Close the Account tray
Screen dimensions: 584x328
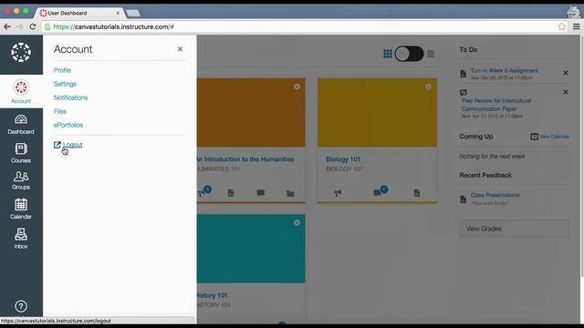pyautogui.click(x=181, y=49)
